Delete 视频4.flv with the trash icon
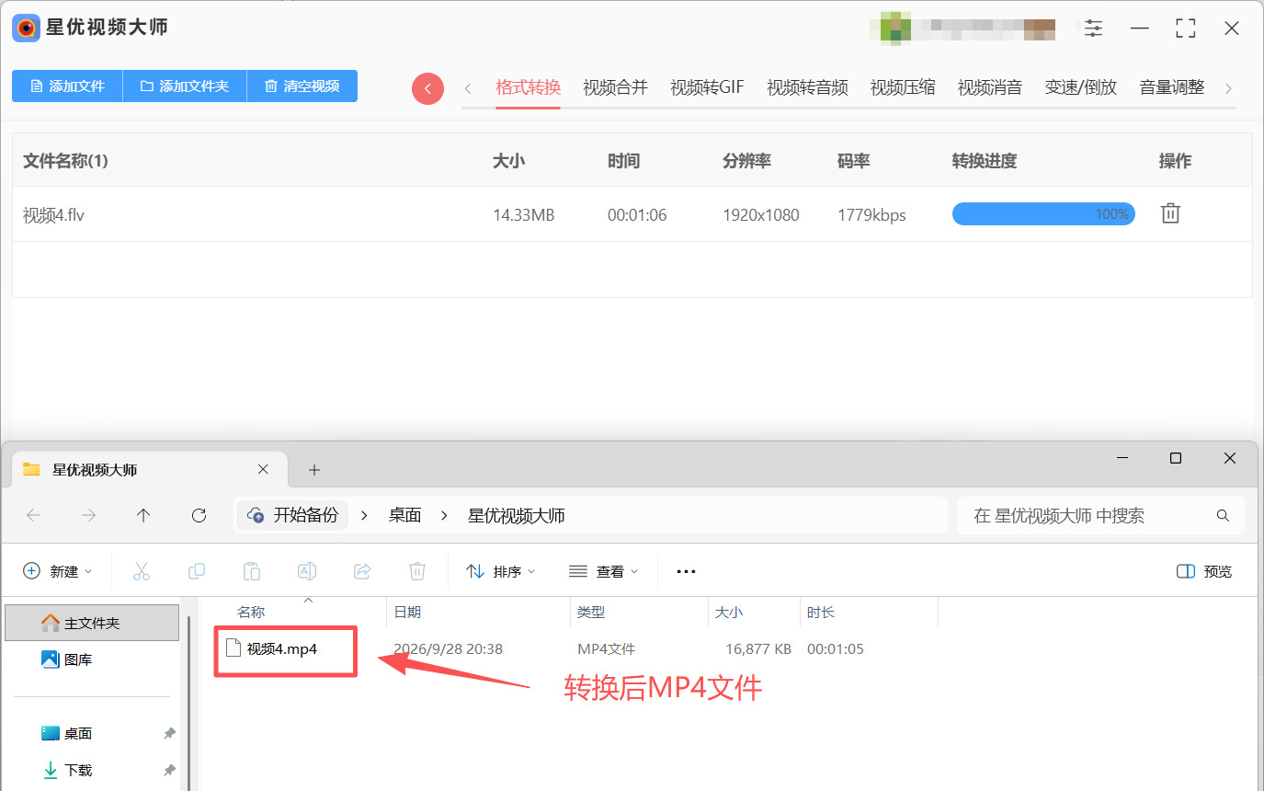The width and height of the screenshot is (1264, 791). pos(1170,213)
